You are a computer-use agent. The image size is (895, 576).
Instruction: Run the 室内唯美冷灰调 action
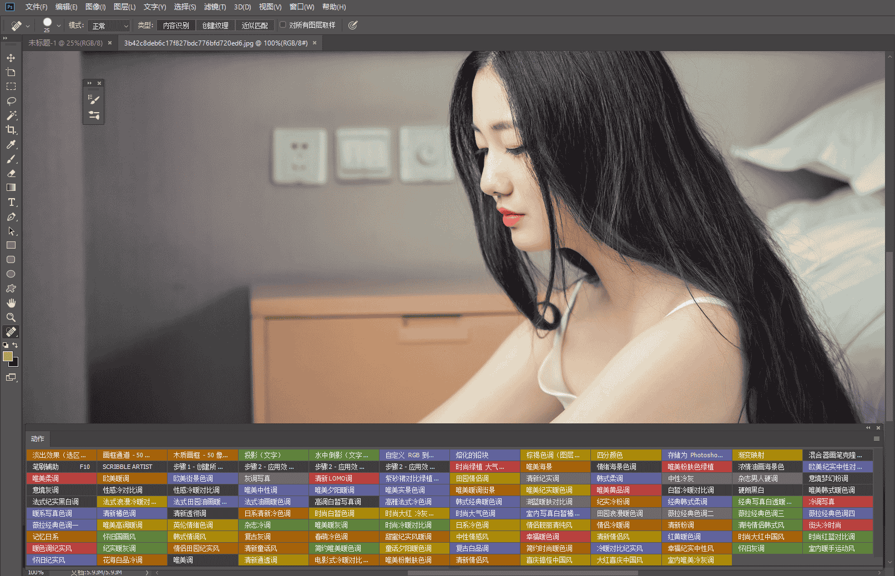pos(696,560)
